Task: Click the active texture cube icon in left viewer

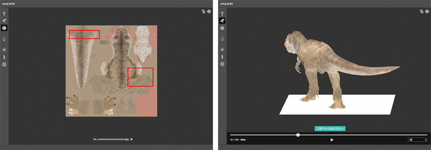Action: pos(4,28)
